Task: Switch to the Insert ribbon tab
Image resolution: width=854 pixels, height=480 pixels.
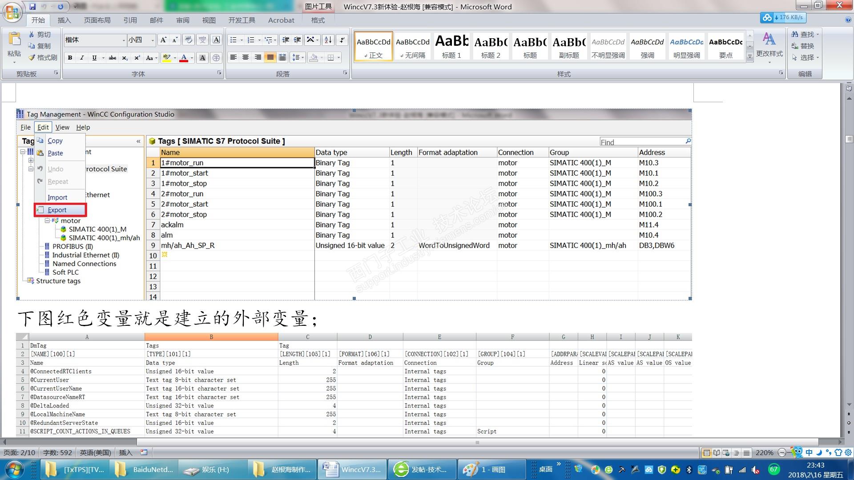Action: (x=64, y=20)
